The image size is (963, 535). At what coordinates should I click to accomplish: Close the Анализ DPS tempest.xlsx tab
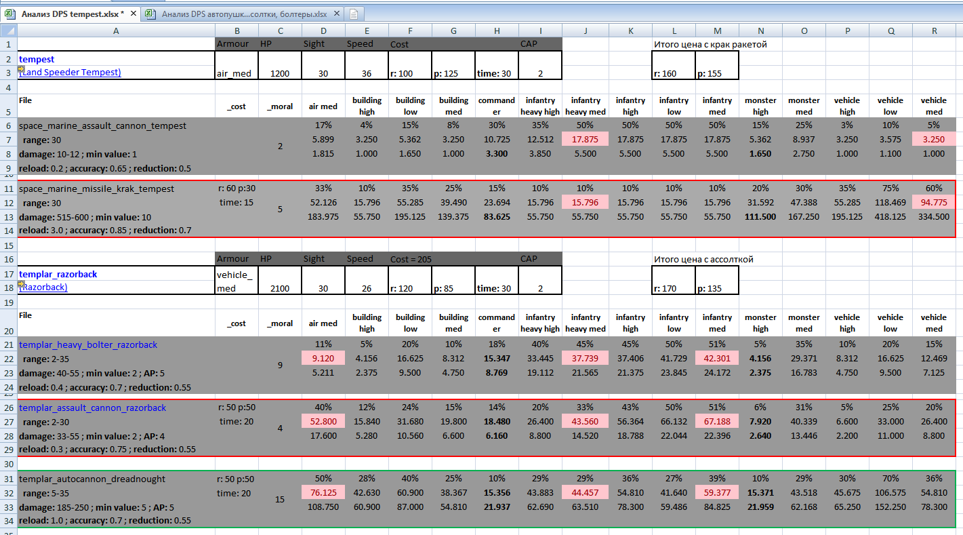132,14
